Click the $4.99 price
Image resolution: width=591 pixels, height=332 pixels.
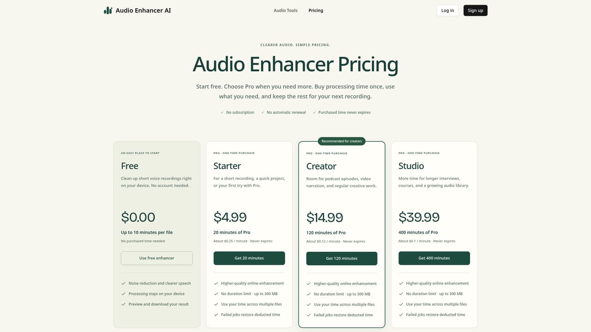[230, 217]
